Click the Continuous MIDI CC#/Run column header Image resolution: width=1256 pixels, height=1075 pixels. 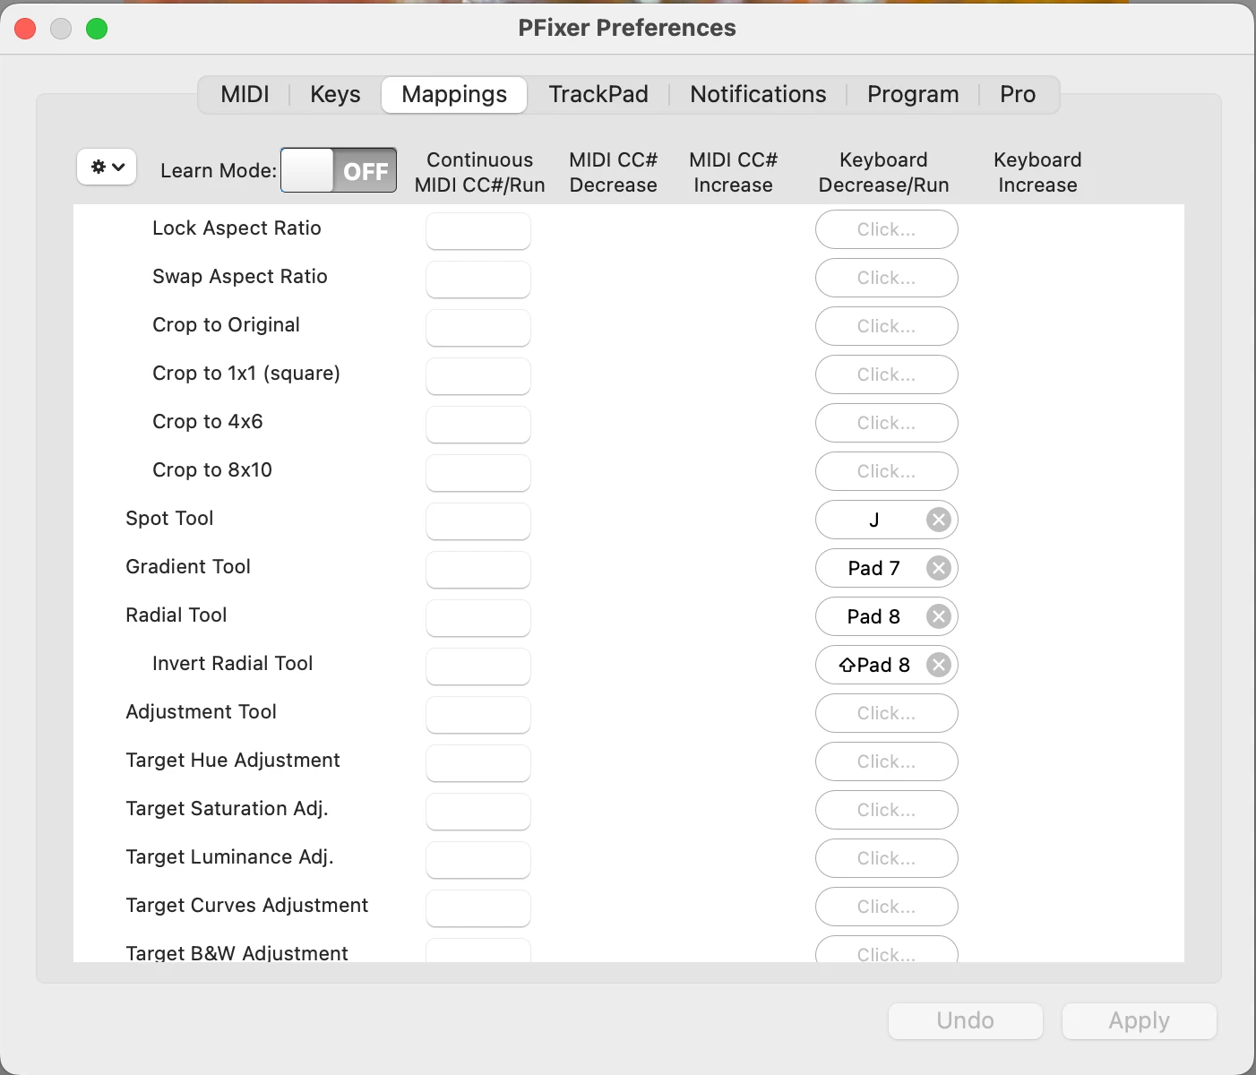click(x=479, y=172)
